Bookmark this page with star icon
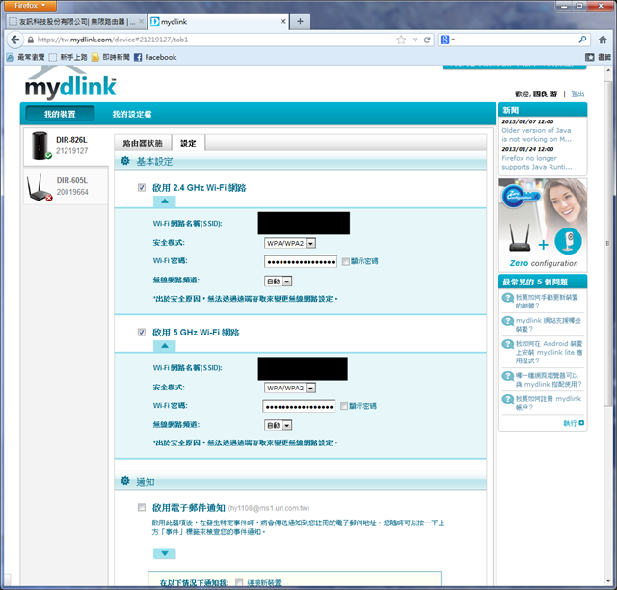The width and height of the screenshot is (617, 590). click(401, 40)
